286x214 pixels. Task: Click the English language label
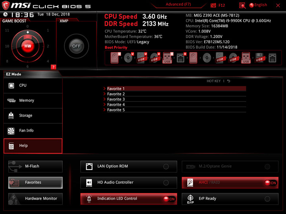(261, 5)
